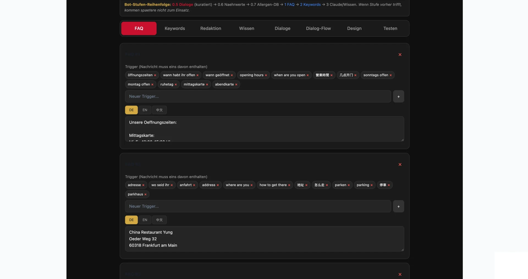
Task: Delete the third FAQ card at bottom
Action: coord(400,275)
